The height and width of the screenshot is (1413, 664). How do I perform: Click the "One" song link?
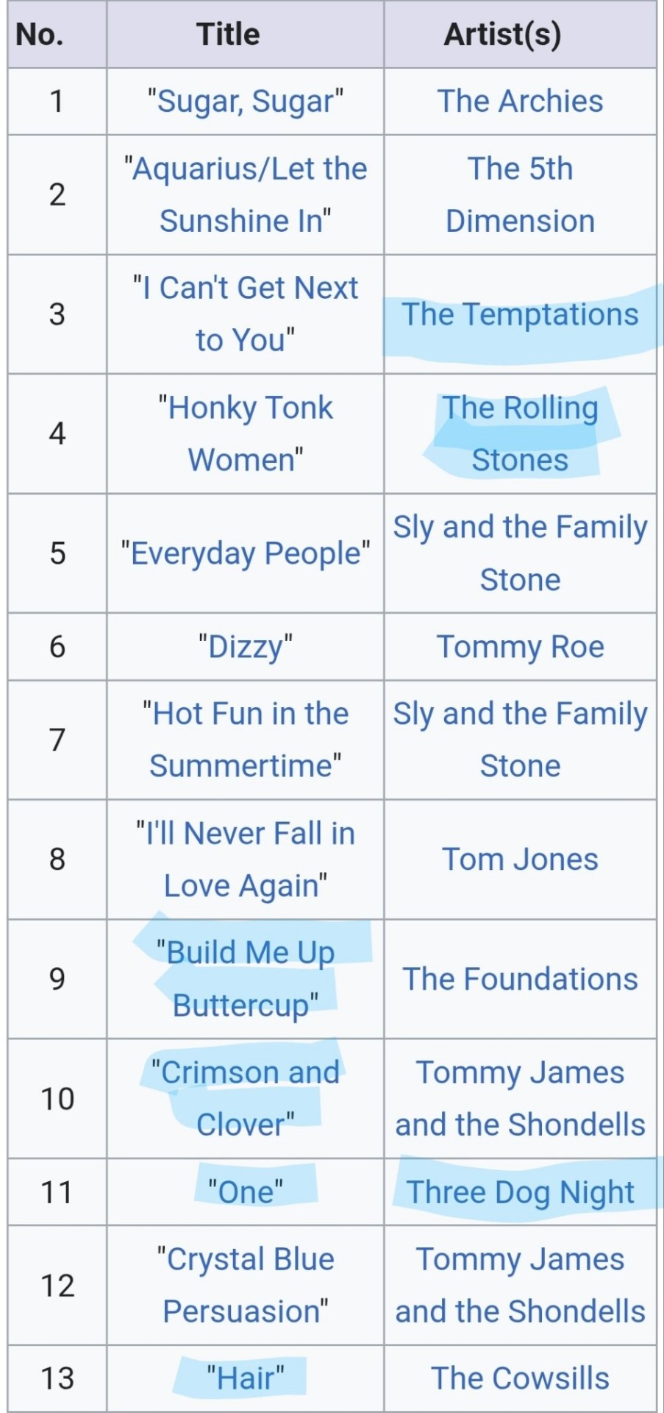pos(246,1192)
